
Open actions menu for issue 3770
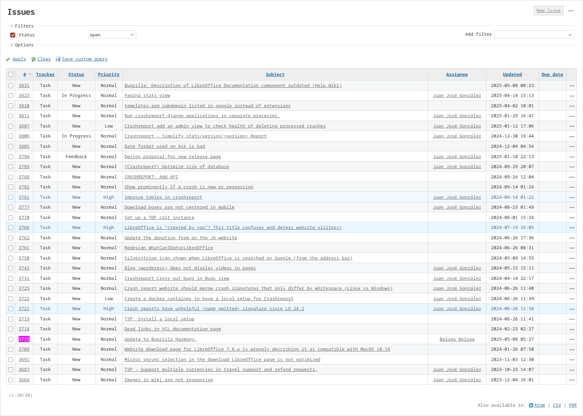point(572,218)
